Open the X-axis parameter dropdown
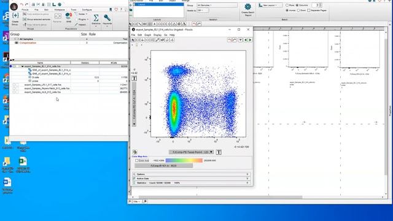The height and width of the screenshot is (221, 393). coord(191,152)
